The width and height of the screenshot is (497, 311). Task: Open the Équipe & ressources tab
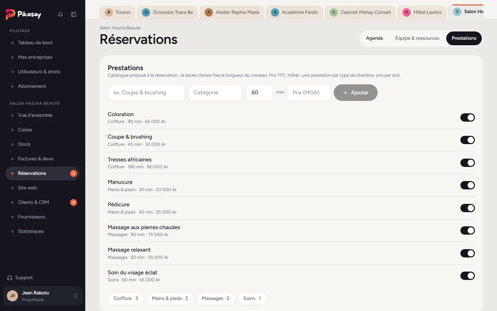coord(417,38)
